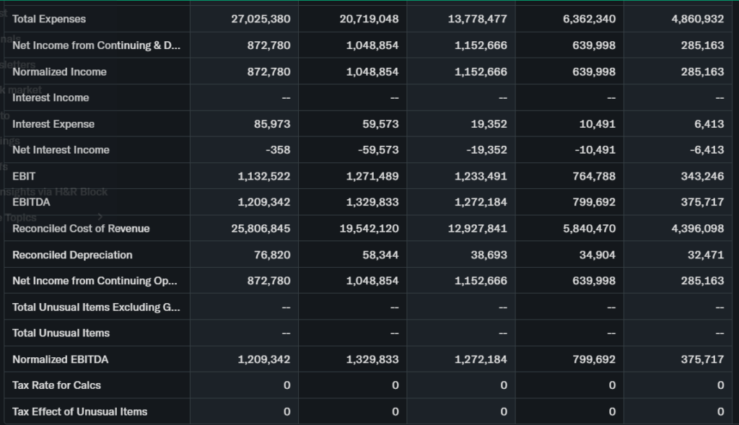
Task: Click the Net Income from Continuing & D... label
Action: click(96, 45)
